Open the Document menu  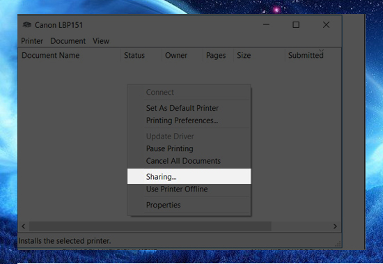(68, 41)
